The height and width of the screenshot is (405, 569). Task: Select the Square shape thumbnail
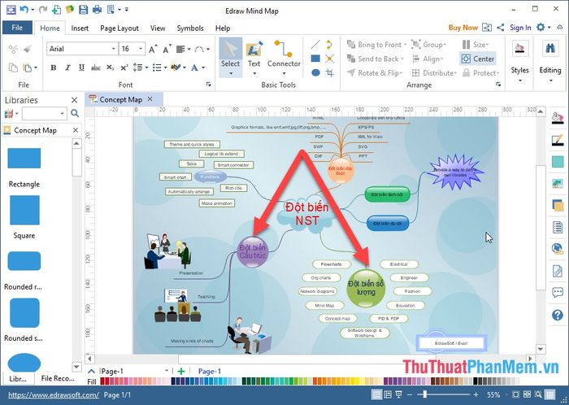(x=24, y=210)
